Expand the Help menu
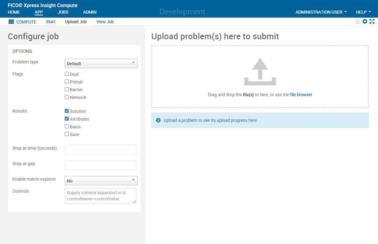Viewport: 378px width, 244px height. click(x=363, y=12)
